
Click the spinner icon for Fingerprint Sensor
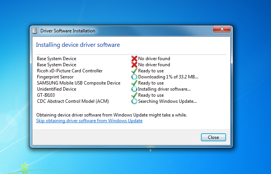click(x=134, y=77)
